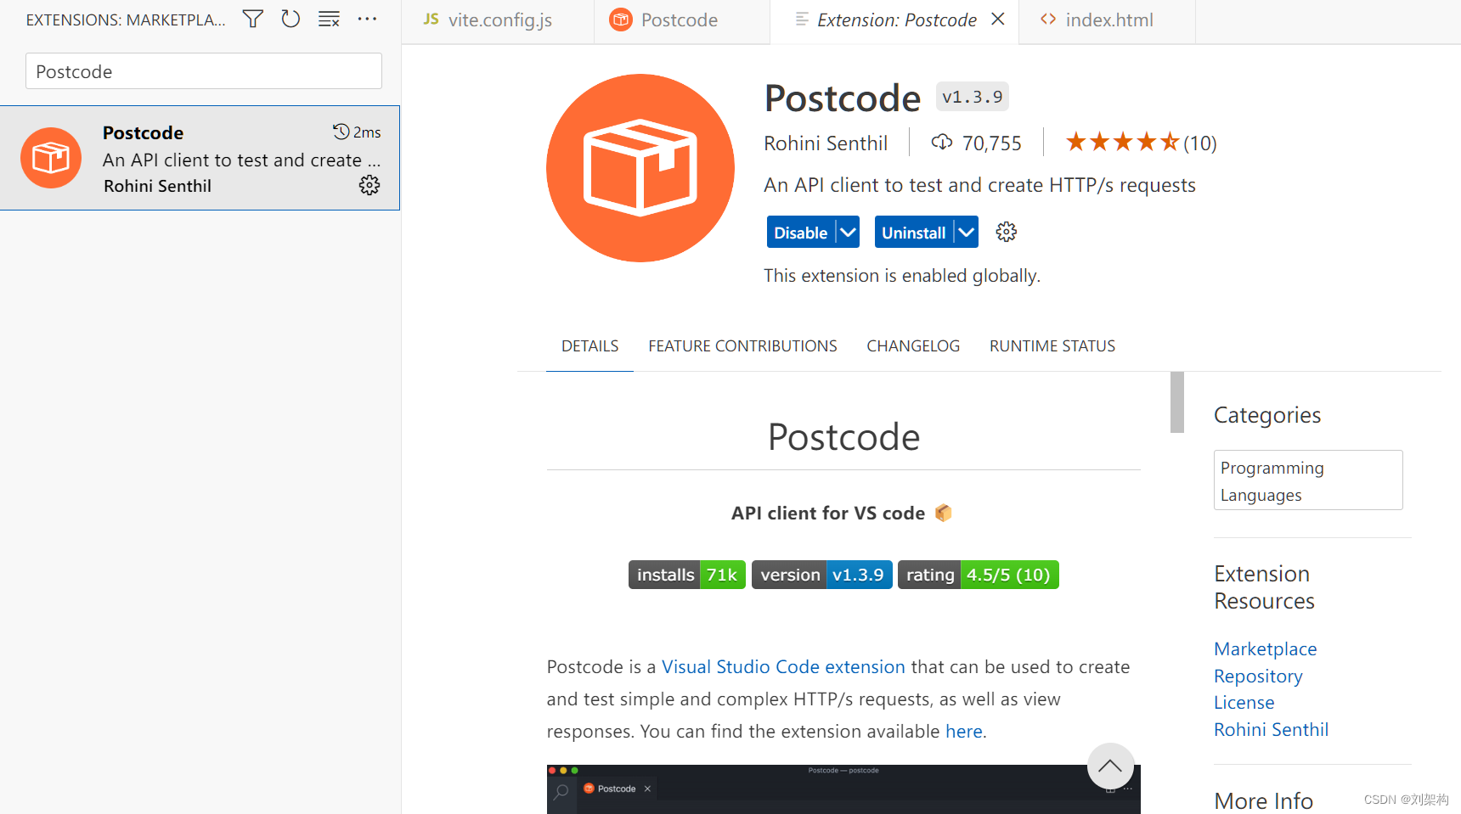Click the readme vertical scrollbar thumb
This screenshot has height=814, width=1461.
[1177, 402]
